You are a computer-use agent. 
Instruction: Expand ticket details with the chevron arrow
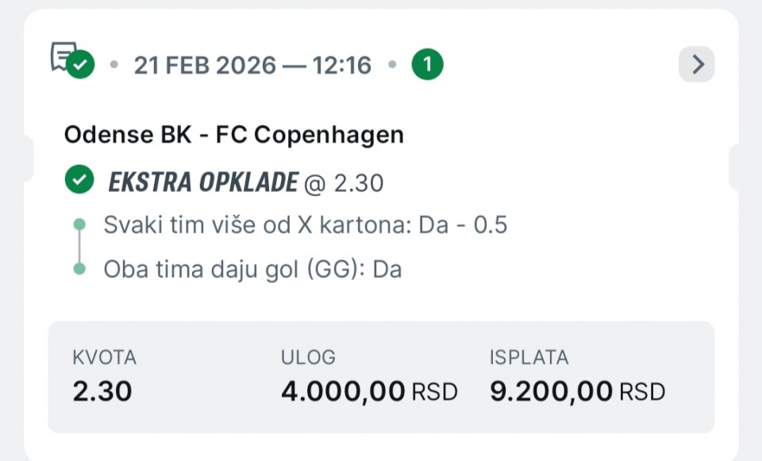[697, 64]
